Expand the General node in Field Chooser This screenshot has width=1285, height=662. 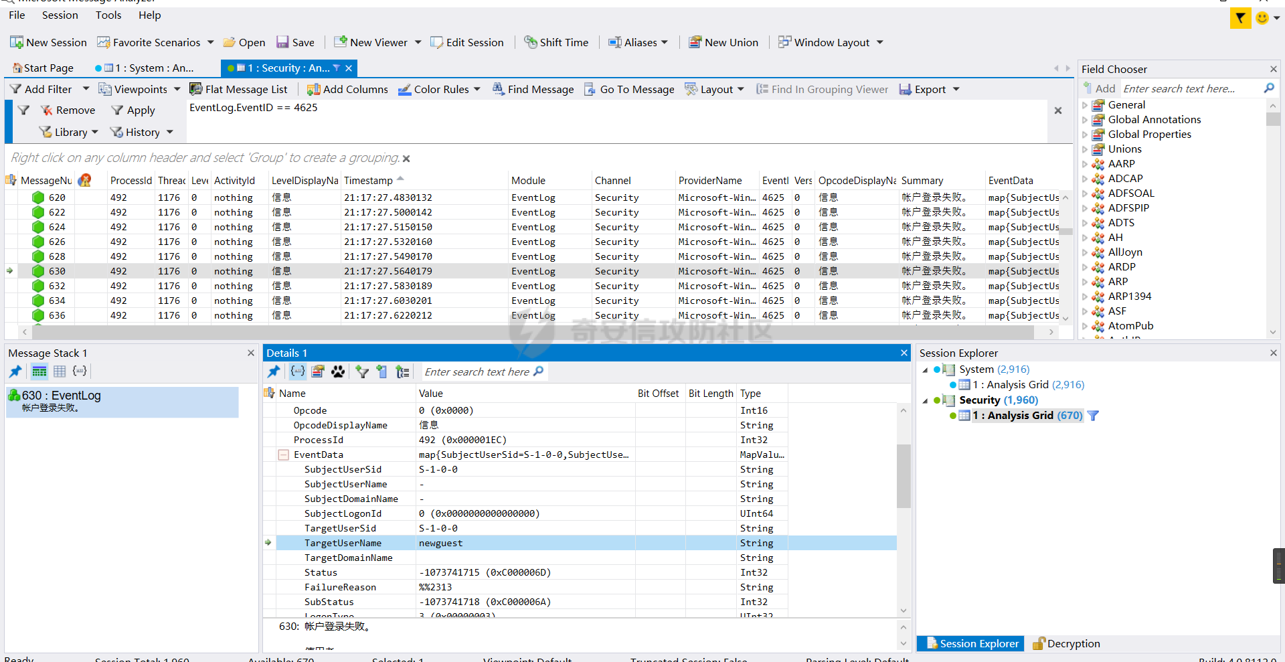tap(1085, 105)
